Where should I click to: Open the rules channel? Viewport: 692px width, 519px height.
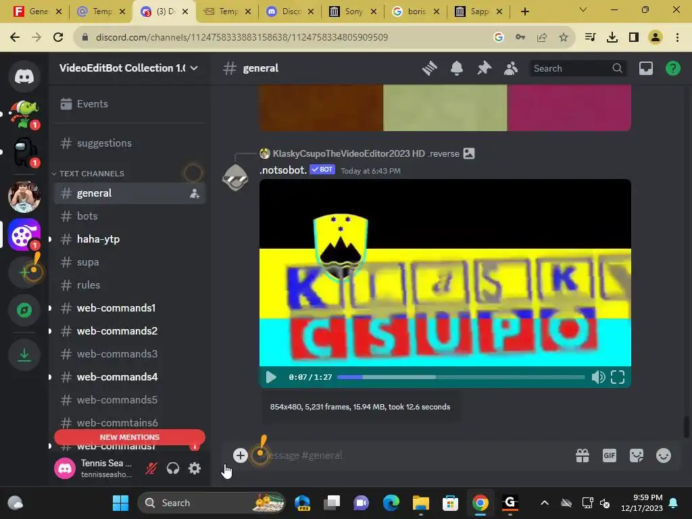point(130,285)
